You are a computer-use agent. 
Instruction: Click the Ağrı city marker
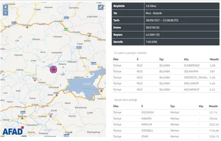pos(90,36)
